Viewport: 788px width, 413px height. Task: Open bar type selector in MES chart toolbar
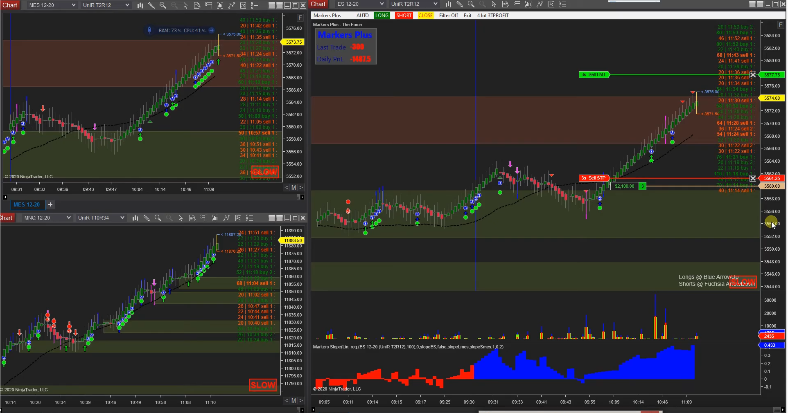point(140,5)
